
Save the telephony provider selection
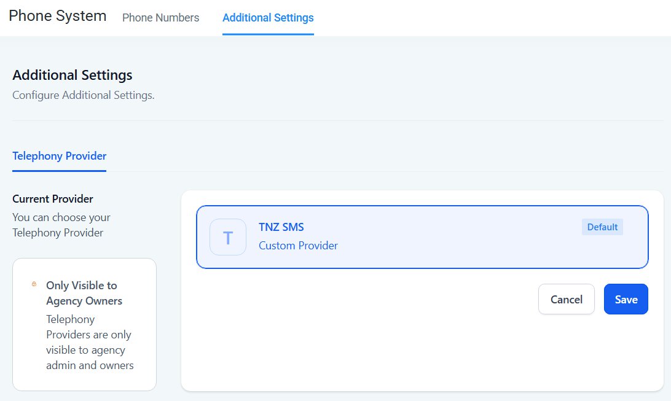626,299
